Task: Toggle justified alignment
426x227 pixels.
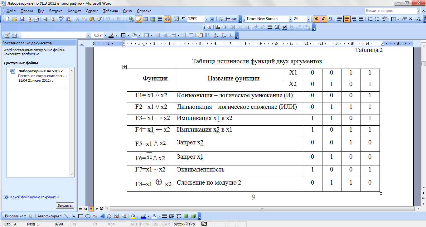Action: pos(361,19)
